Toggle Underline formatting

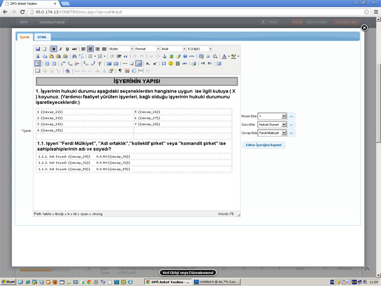[x=67, y=49]
